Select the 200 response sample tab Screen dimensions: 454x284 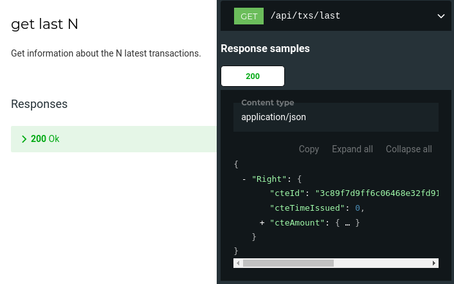point(253,76)
